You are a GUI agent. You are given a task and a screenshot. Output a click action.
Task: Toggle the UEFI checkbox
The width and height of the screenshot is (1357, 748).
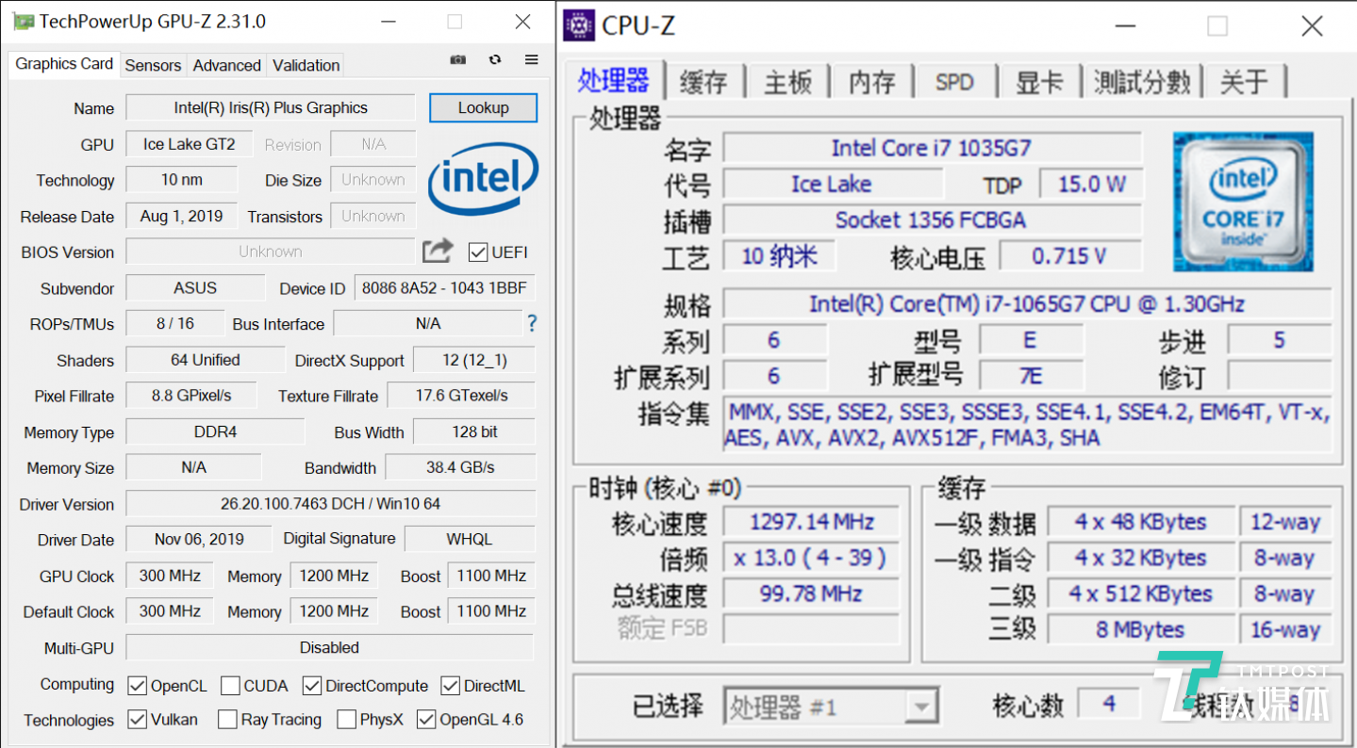477,252
